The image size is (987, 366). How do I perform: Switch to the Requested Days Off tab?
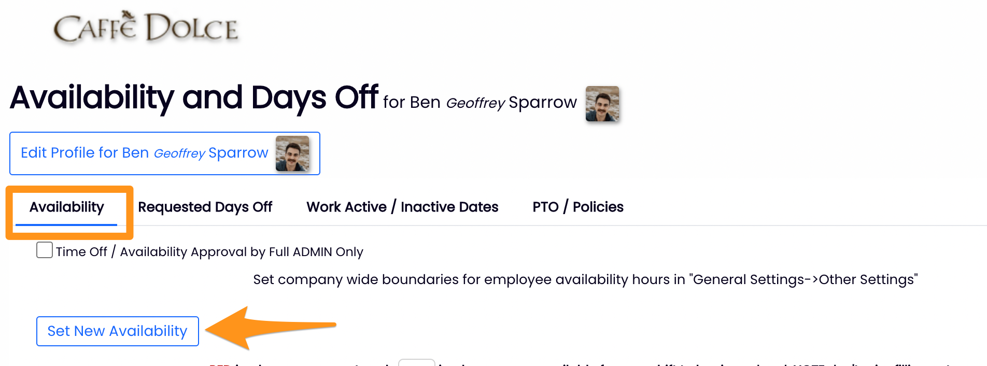pyautogui.click(x=205, y=207)
